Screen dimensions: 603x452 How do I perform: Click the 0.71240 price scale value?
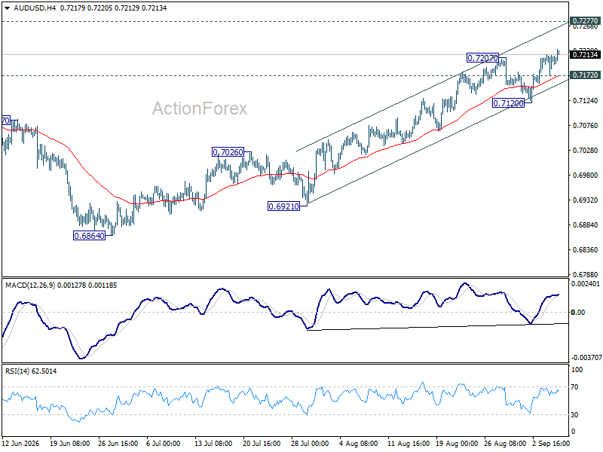pyautogui.click(x=586, y=101)
